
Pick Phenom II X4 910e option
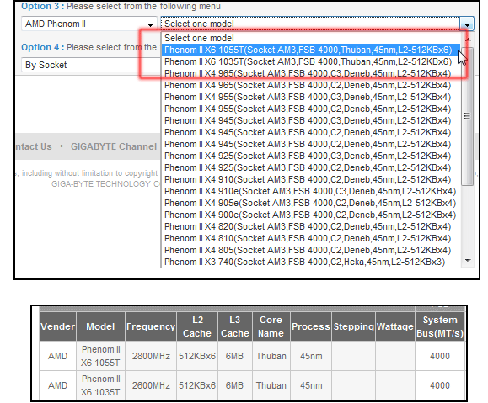(x=311, y=191)
